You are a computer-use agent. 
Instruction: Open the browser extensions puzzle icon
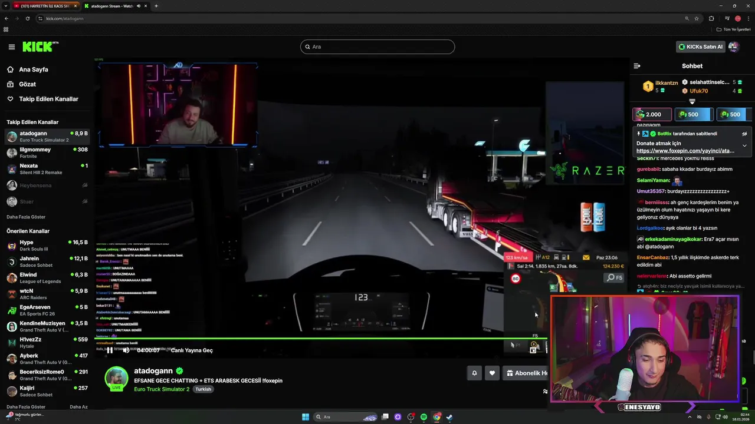[x=711, y=18]
